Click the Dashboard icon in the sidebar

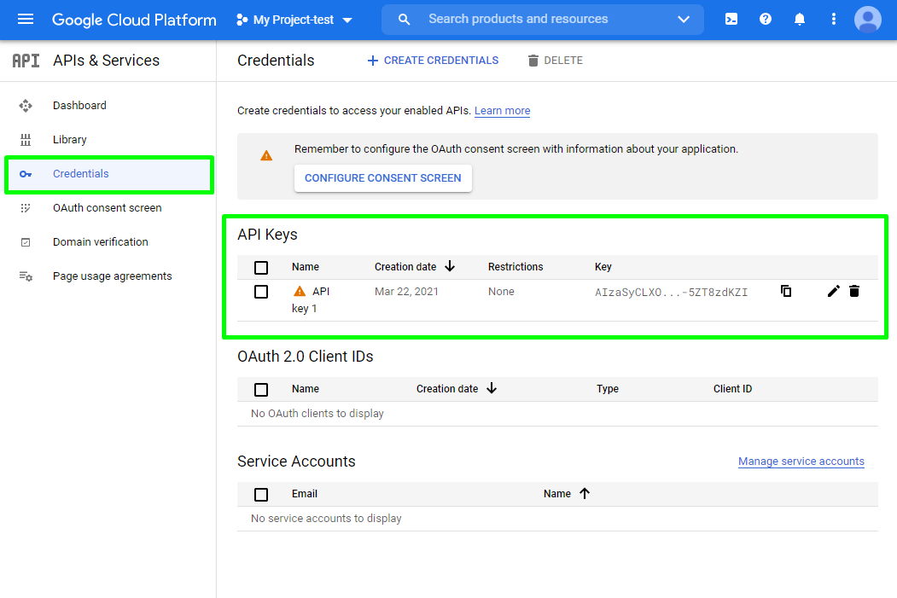coord(26,106)
